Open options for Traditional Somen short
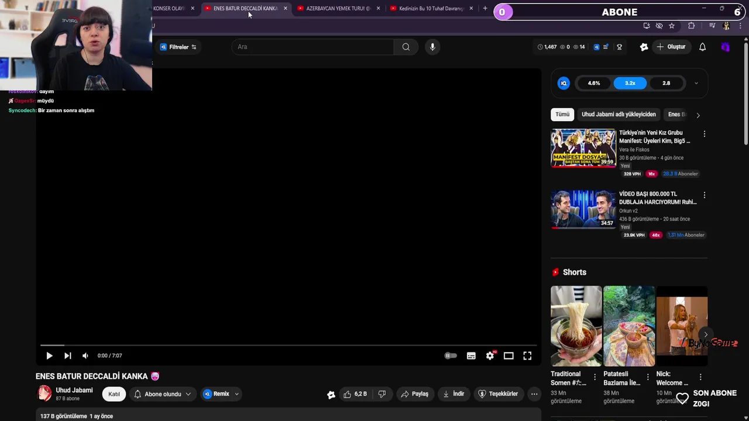Viewport: 749px width, 421px height. coord(595,377)
